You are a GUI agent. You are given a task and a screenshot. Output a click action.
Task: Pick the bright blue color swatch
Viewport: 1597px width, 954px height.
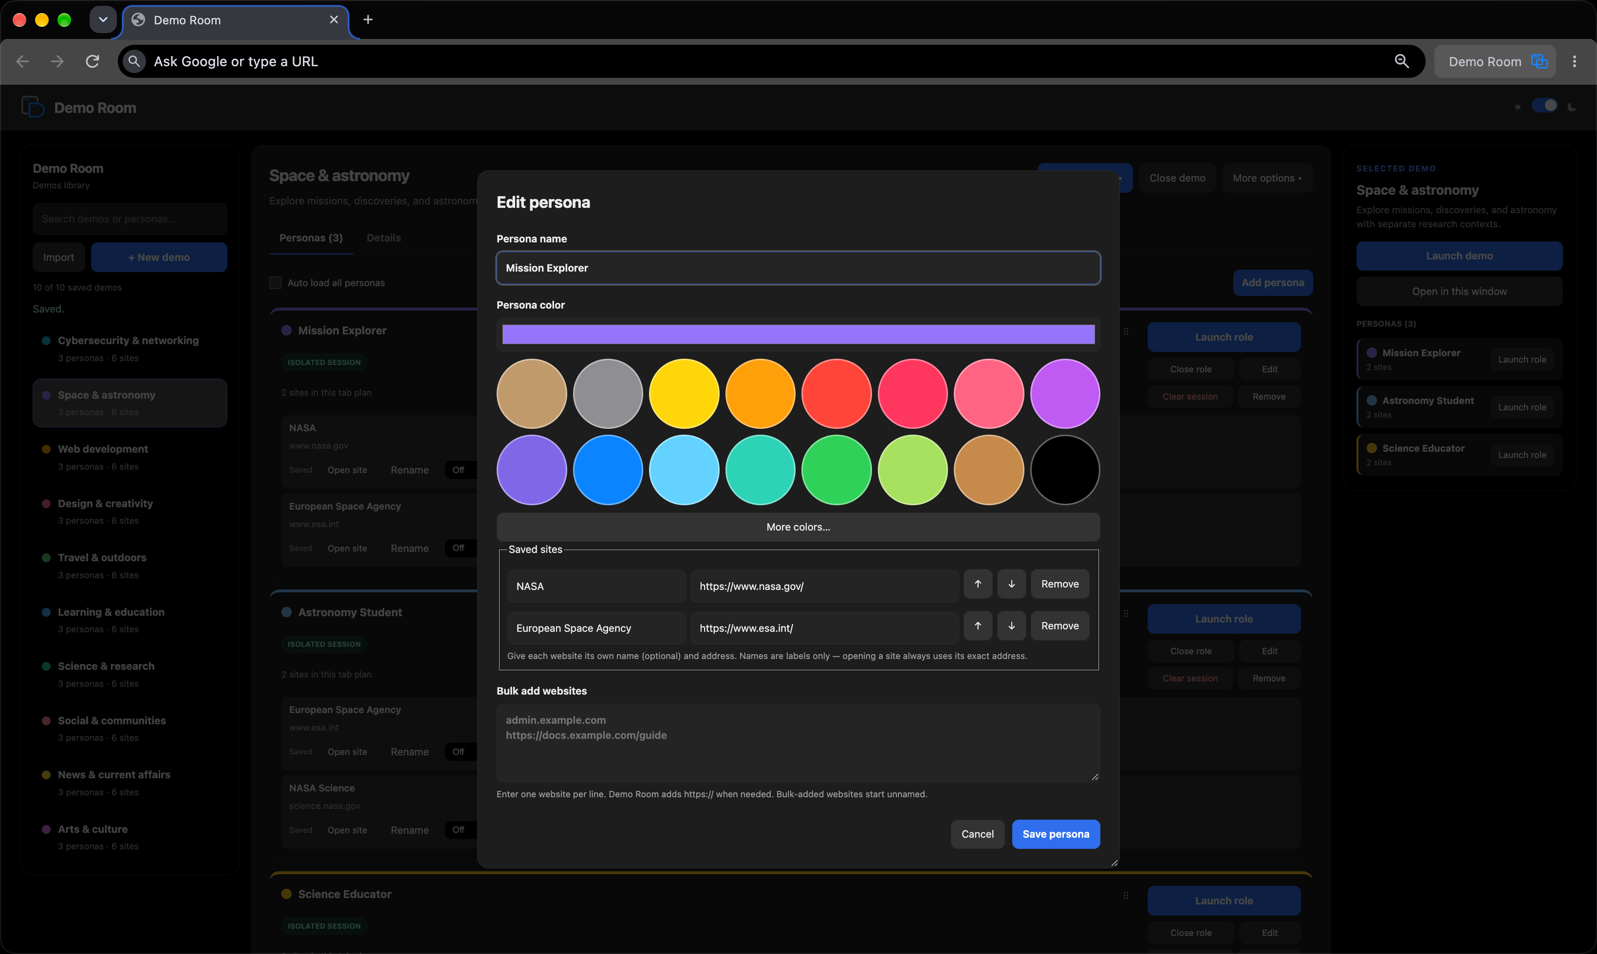click(608, 470)
